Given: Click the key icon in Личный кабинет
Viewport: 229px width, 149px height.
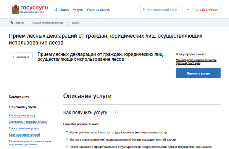Looking at the screenshot, I should (x=187, y=10).
